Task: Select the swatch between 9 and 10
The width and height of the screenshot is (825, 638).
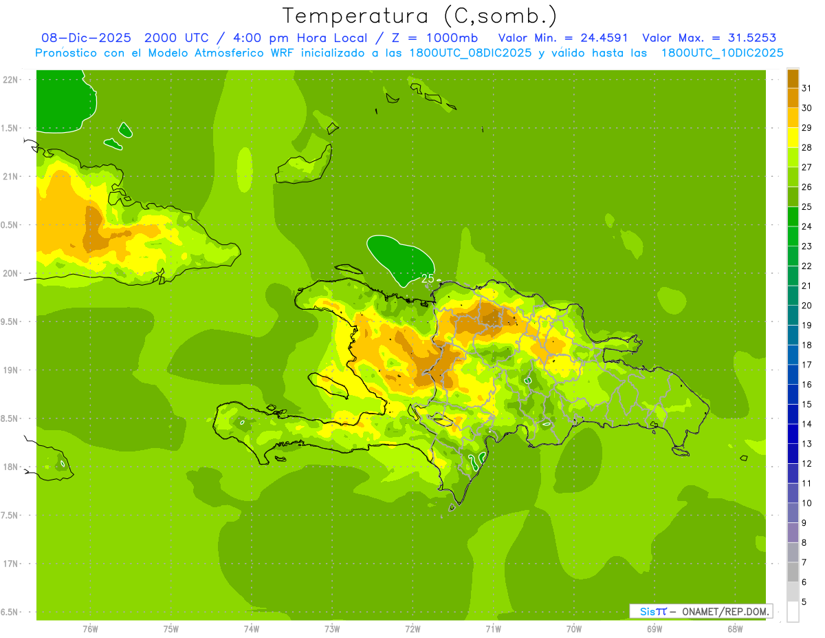Action: tap(793, 513)
